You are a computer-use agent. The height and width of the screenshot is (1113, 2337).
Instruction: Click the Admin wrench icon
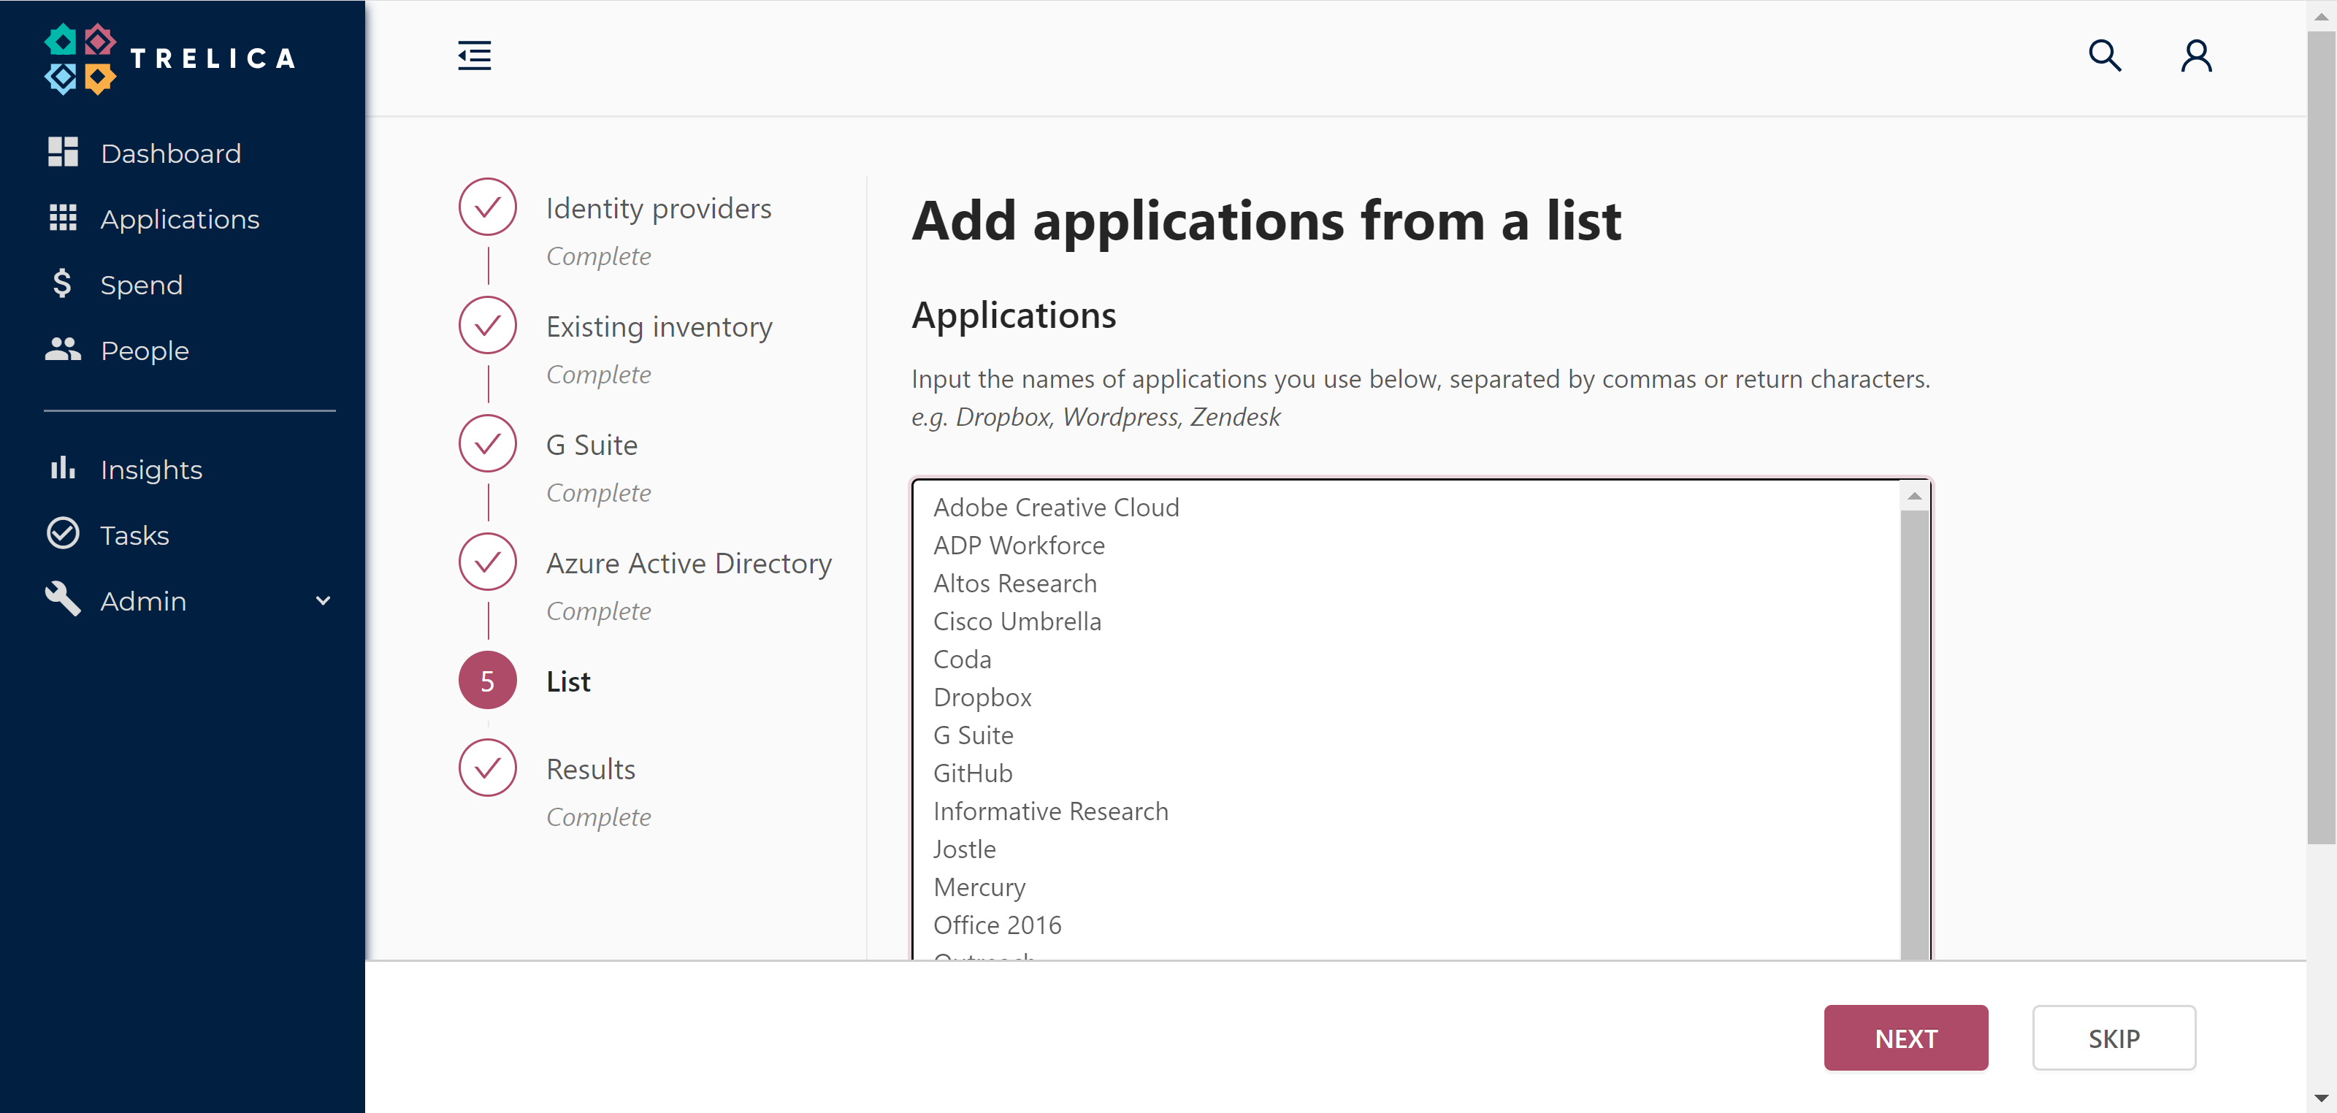pos(63,599)
